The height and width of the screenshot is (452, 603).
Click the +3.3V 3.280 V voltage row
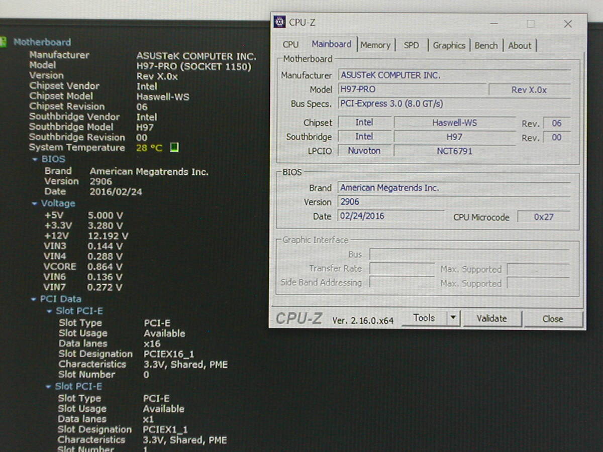(83, 225)
